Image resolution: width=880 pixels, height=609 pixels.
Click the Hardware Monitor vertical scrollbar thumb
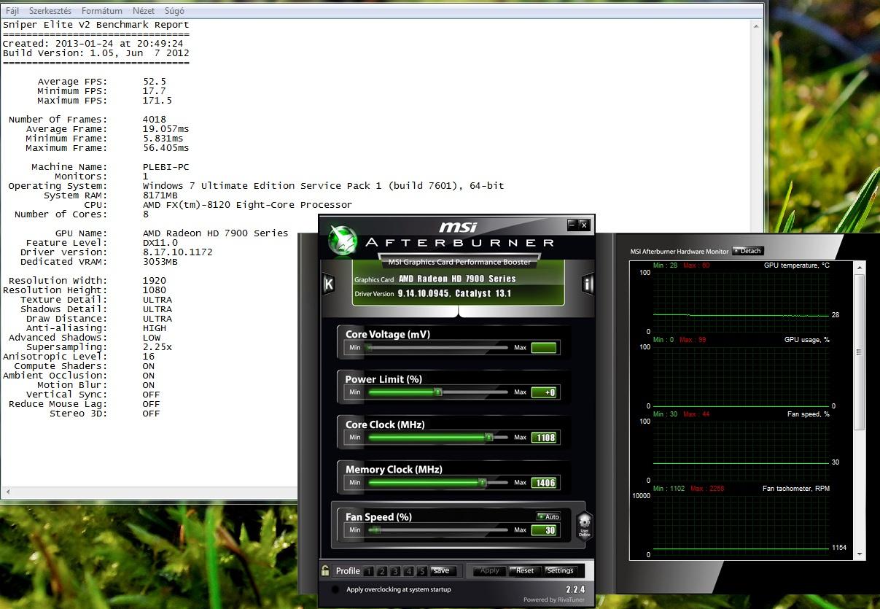(860, 352)
